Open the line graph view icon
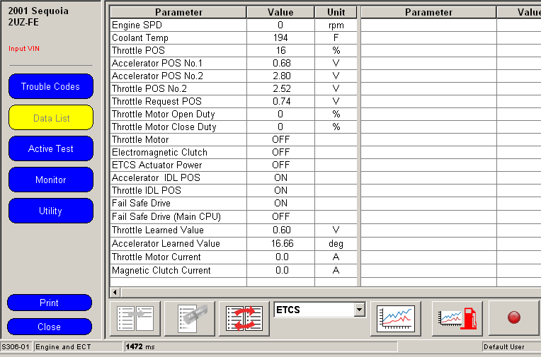The image size is (541, 357). [x=396, y=317]
